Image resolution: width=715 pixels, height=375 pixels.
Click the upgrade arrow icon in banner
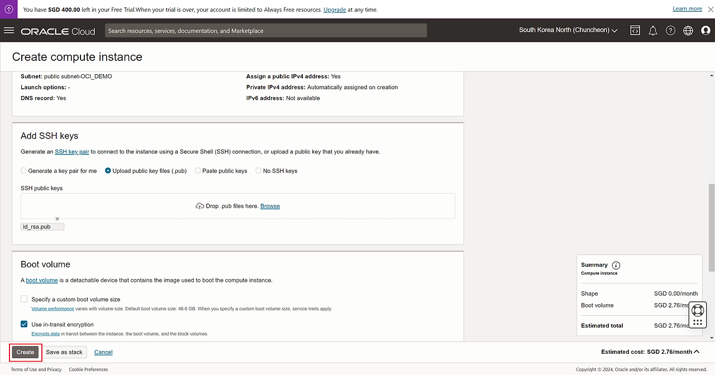[9, 9]
